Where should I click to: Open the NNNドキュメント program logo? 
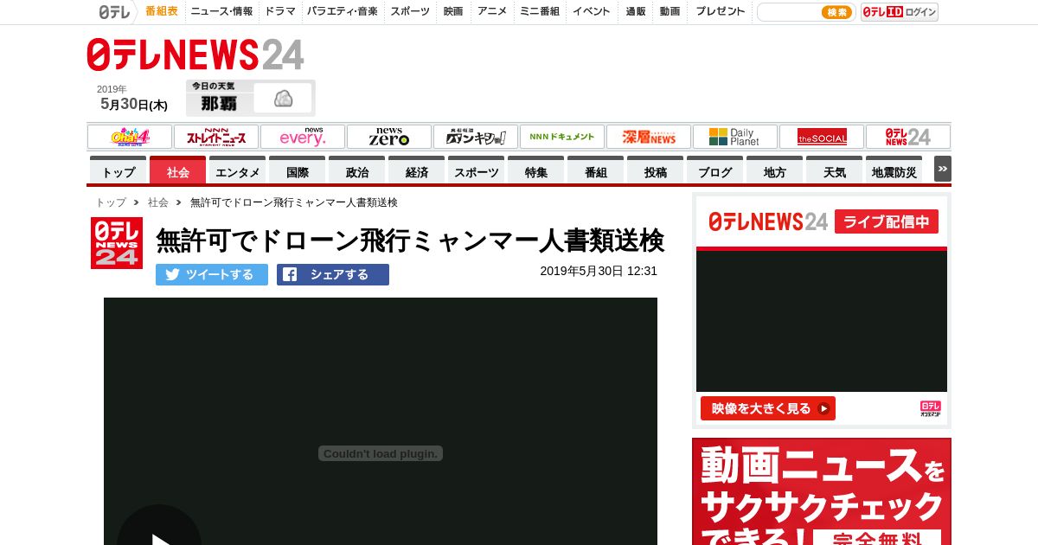coord(562,137)
